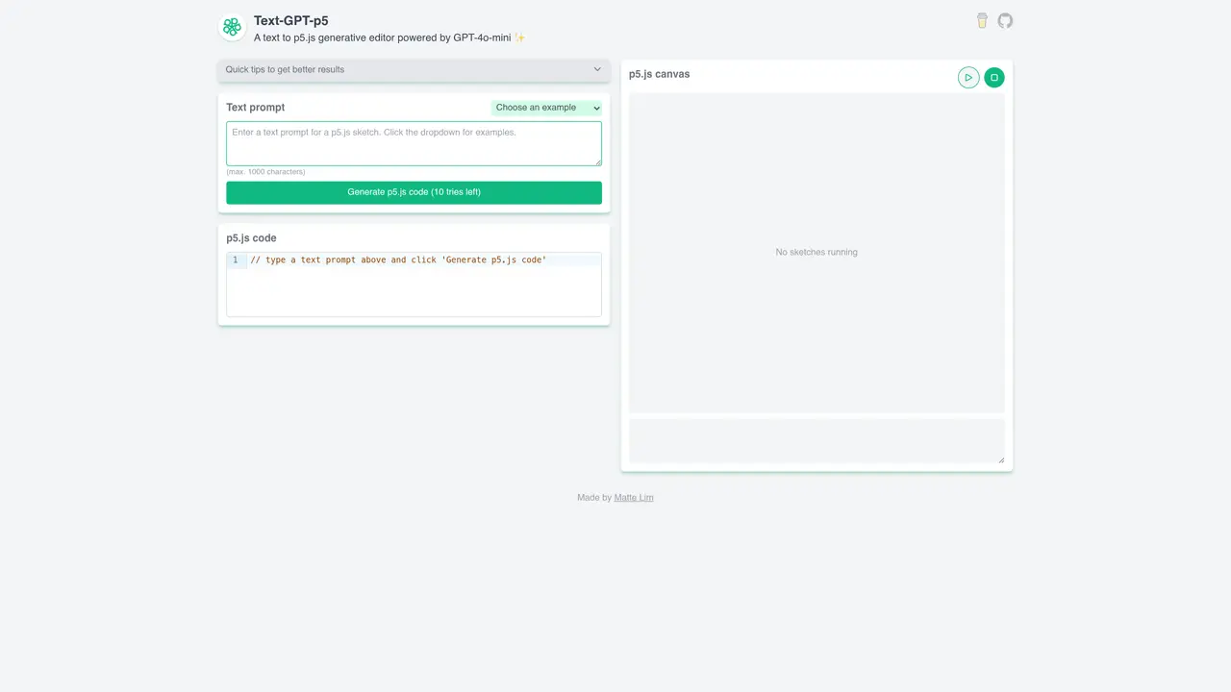Run the sketch with the play button
Image resolution: width=1231 pixels, height=692 pixels.
pos(968,78)
